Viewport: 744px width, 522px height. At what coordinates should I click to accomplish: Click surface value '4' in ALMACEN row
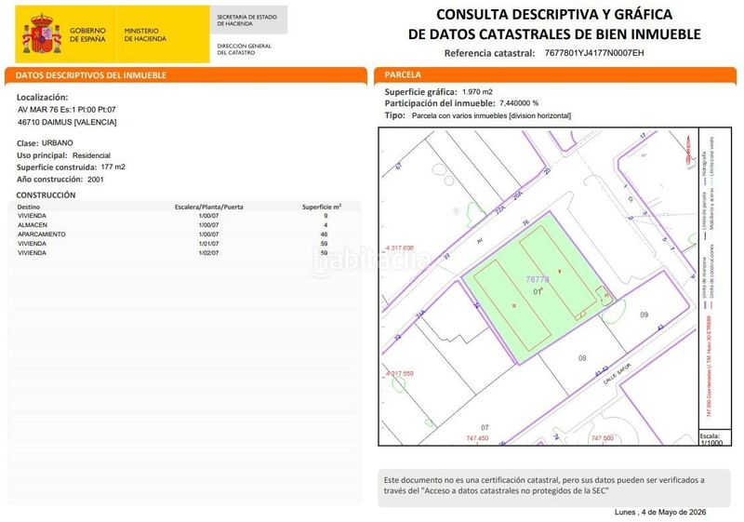(325, 225)
